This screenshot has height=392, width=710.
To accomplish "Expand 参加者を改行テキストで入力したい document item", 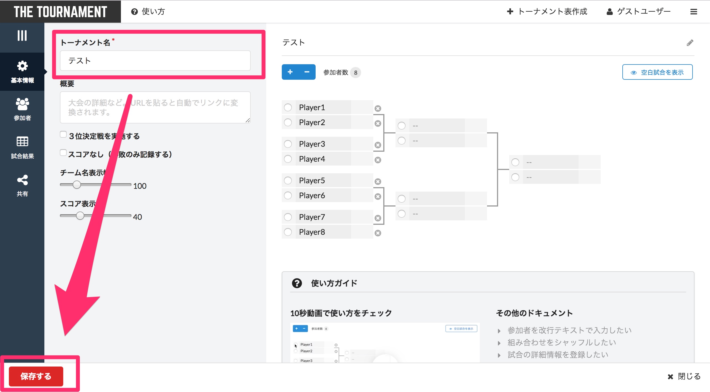I will pos(569,330).
